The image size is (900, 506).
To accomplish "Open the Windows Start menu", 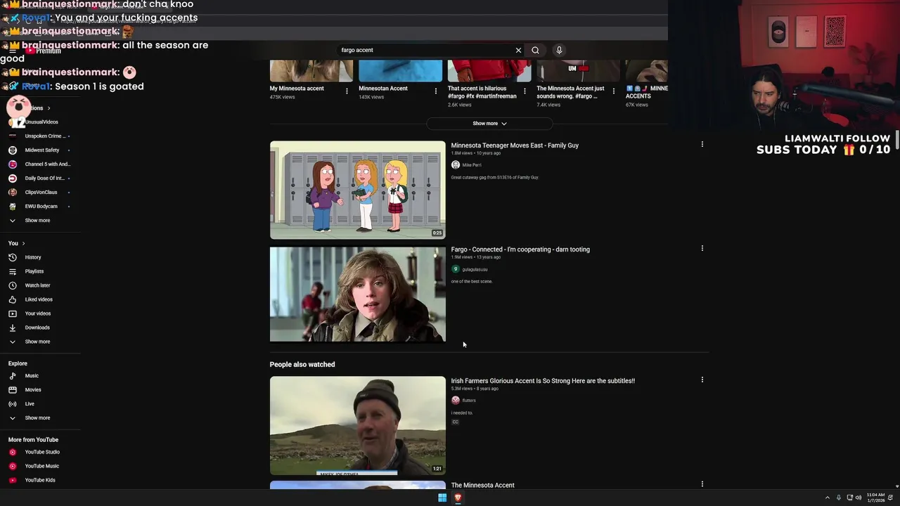I will click(442, 498).
